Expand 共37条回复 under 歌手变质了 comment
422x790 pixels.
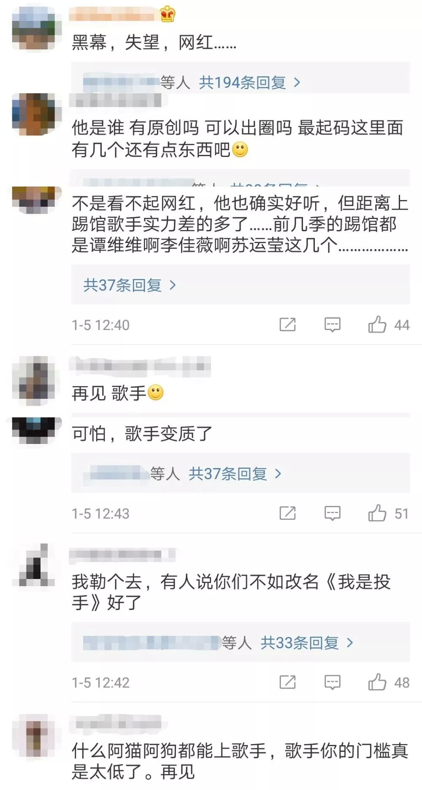coord(235,473)
